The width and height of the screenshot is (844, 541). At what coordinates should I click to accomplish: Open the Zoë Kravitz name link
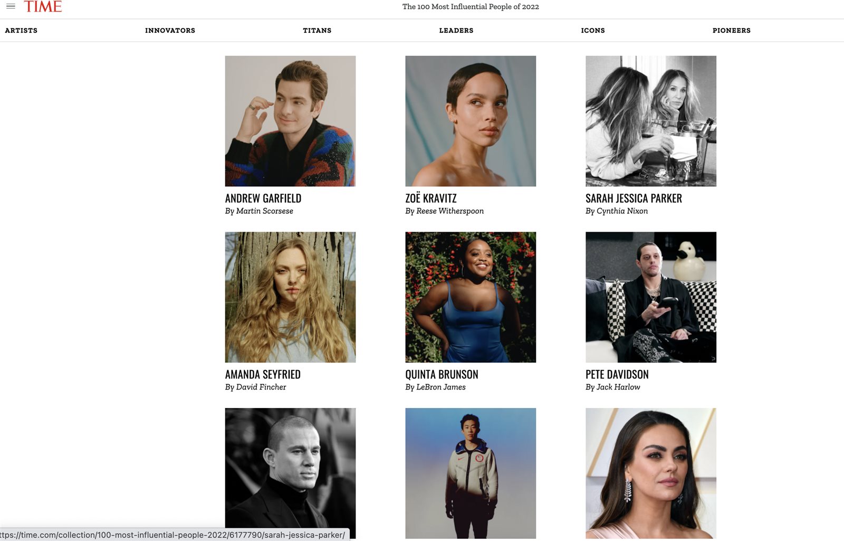pyautogui.click(x=431, y=198)
